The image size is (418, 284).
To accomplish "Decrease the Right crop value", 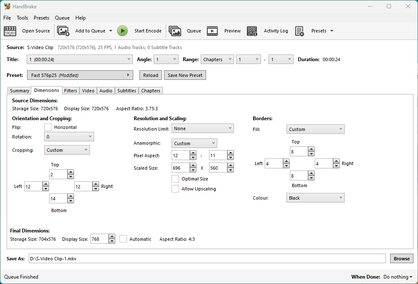I will [96, 189].
